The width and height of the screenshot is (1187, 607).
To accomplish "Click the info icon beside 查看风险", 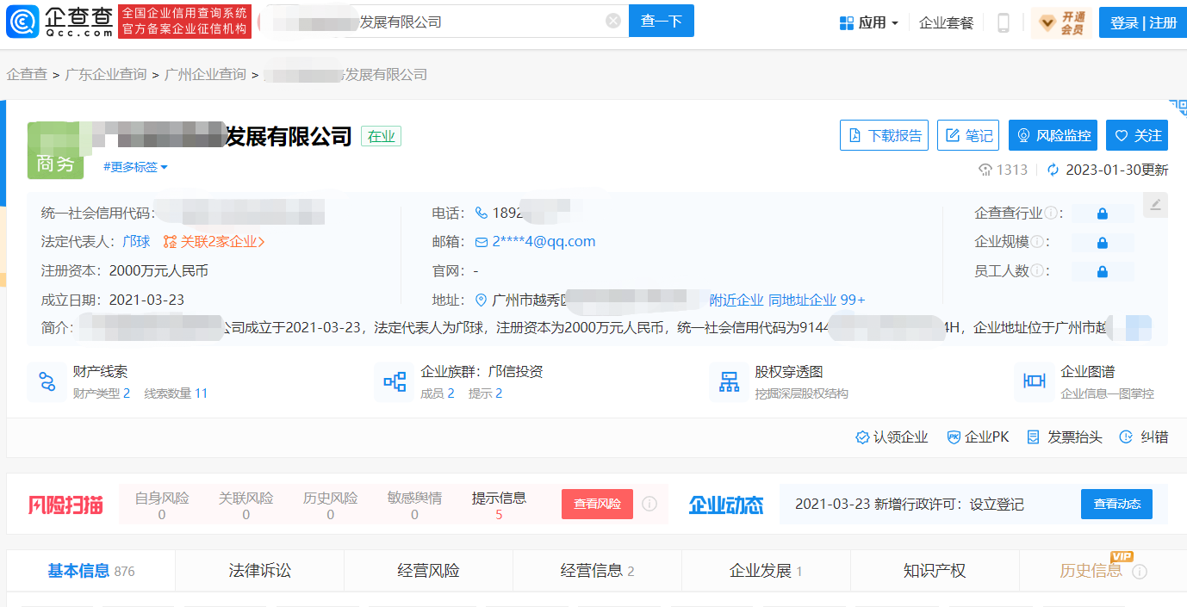I will click(649, 504).
